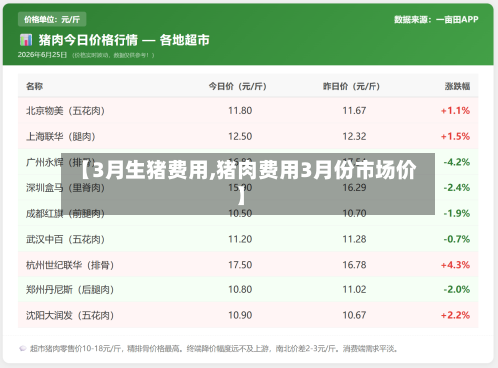
Task: Click the '今日价(元/斤)' column header
Action: 238,86
